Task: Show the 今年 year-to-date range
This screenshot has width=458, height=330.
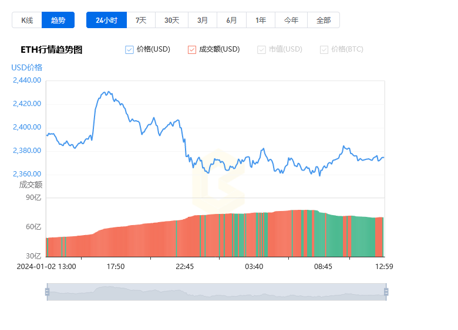Action: 291,20
